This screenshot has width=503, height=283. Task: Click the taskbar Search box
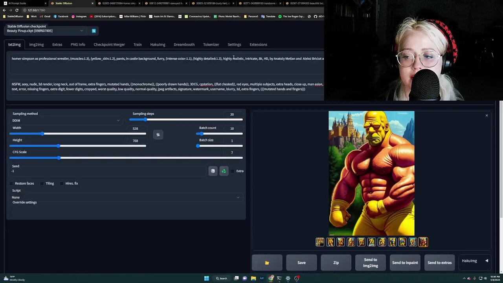pos(222,278)
